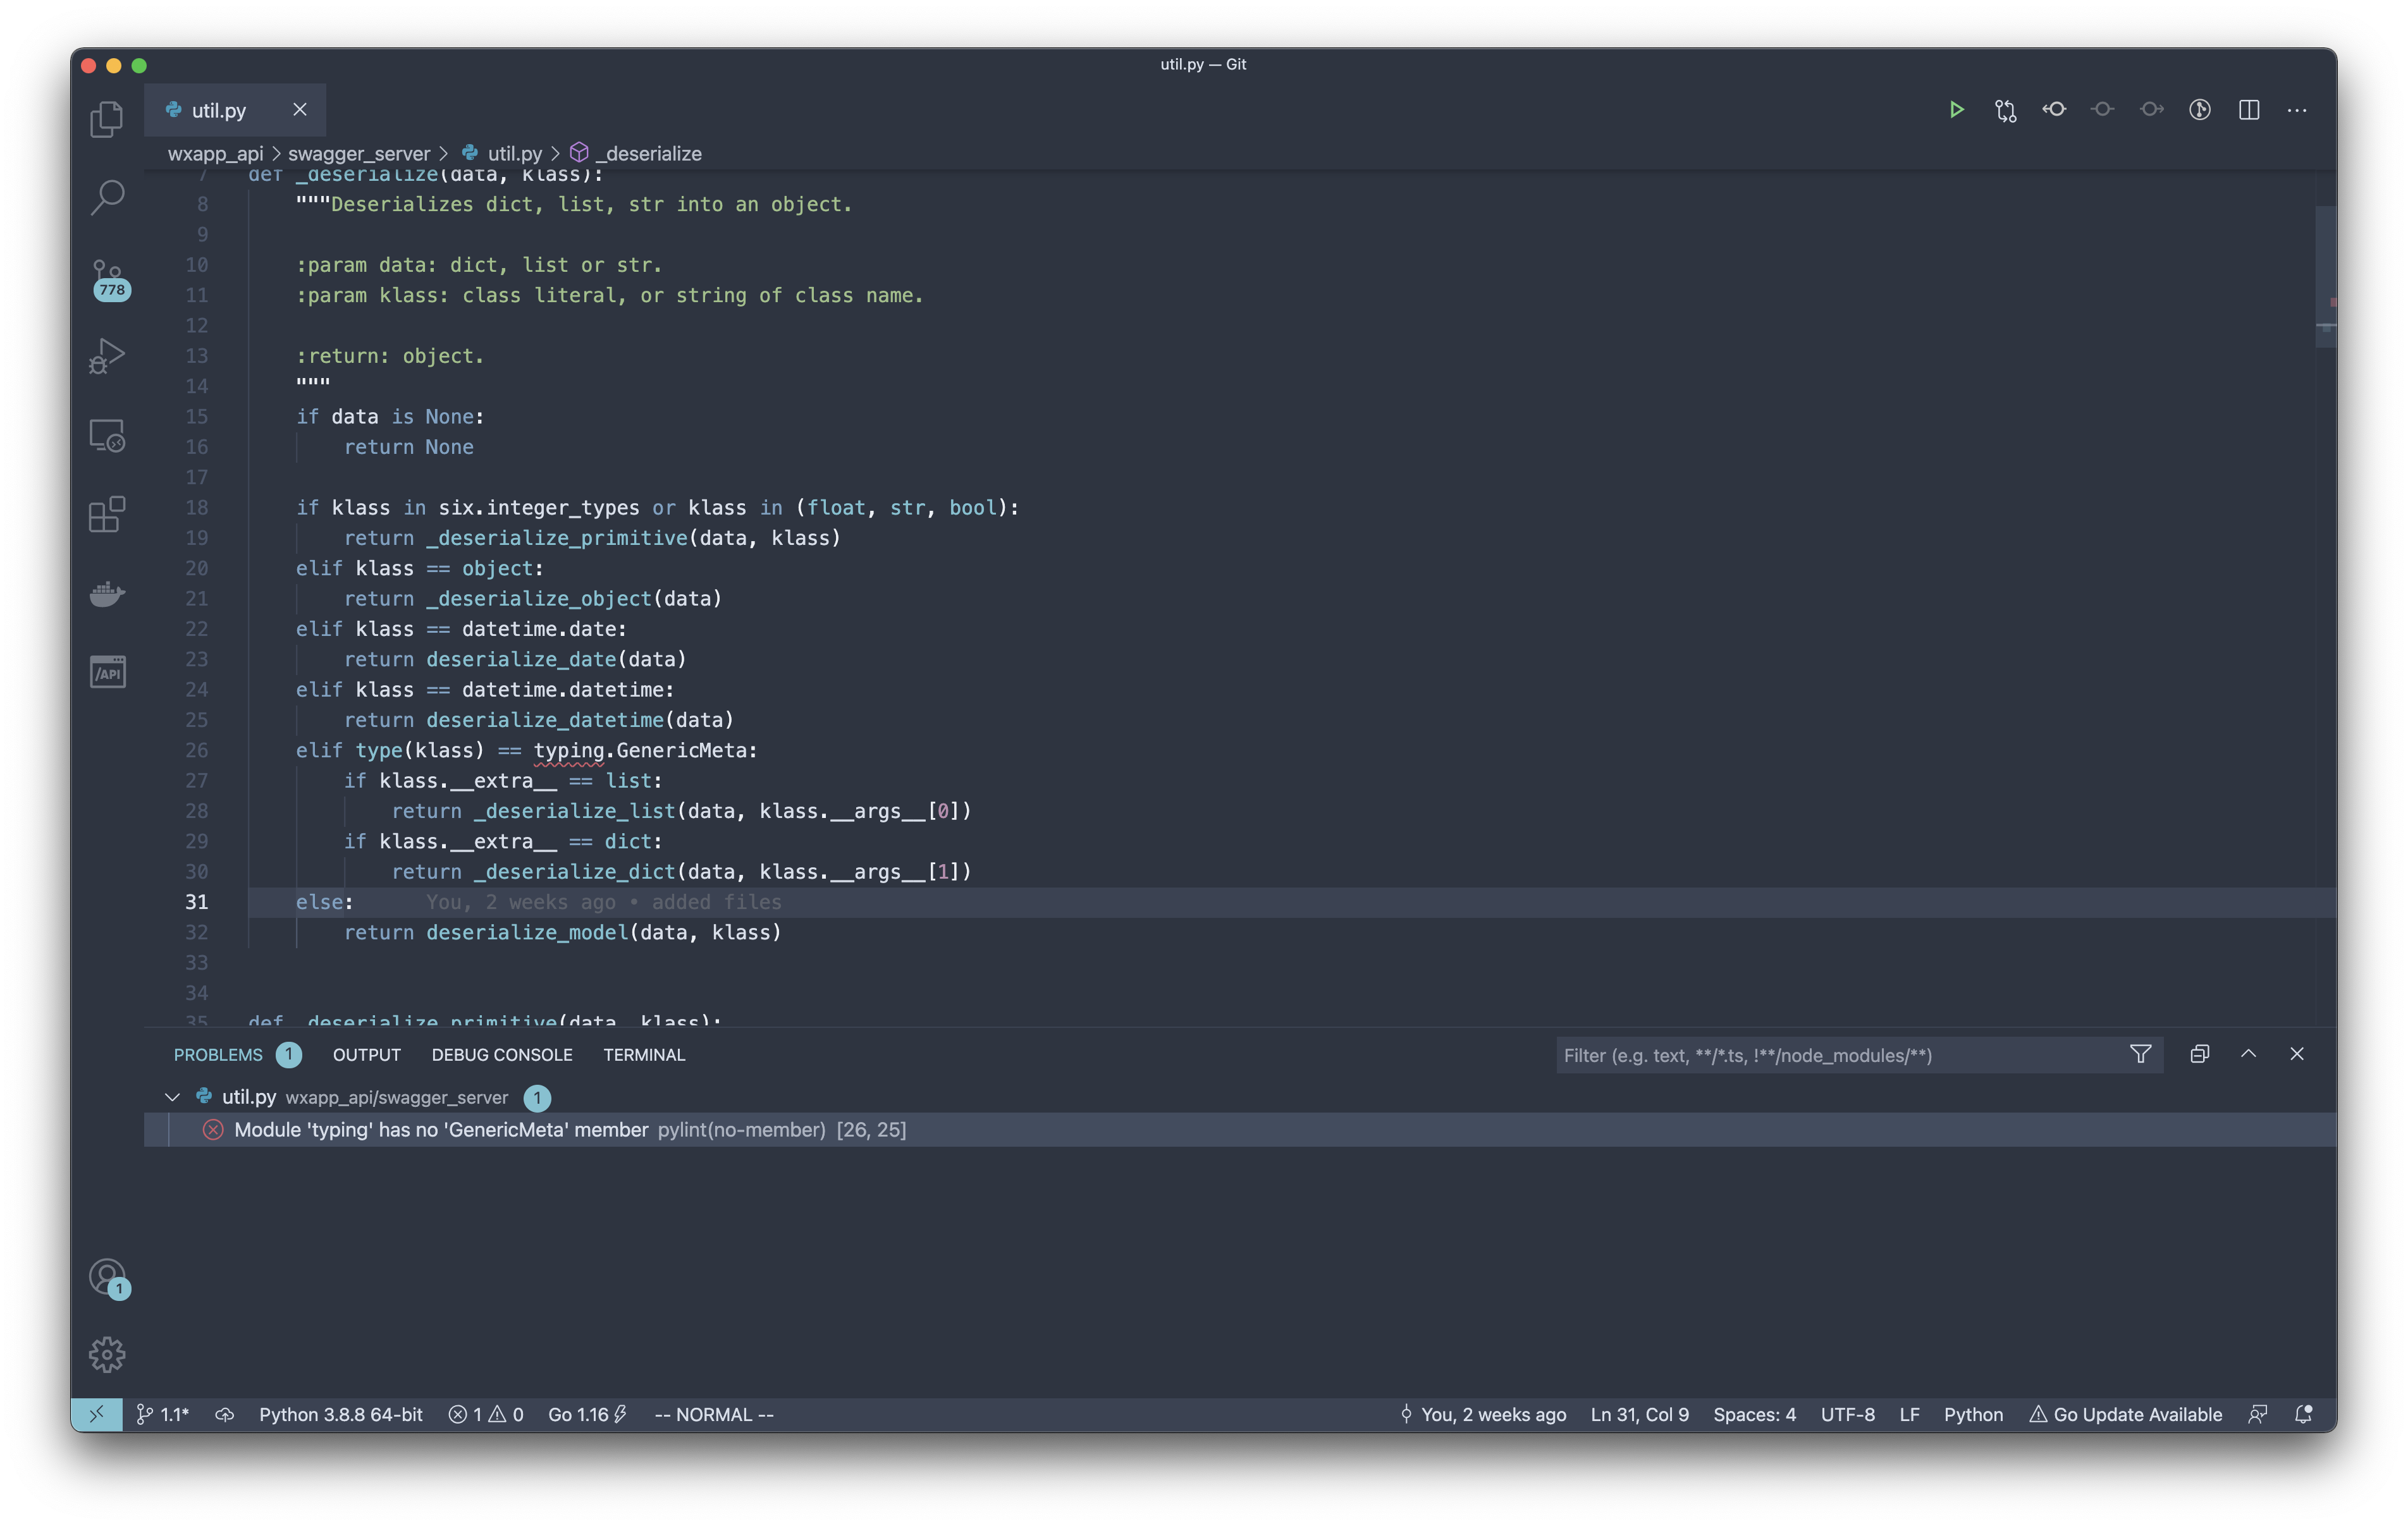The width and height of the screenshot is (2408, 1526).
Task: Open the editor's more actions ellipsis menu
Action: [x=2297, y=110]
